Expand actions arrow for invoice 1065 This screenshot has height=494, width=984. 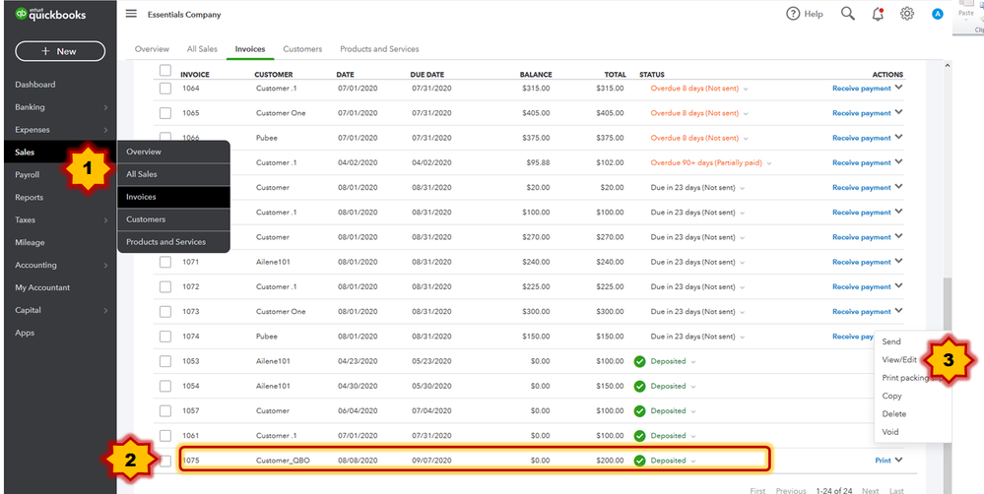899,112
